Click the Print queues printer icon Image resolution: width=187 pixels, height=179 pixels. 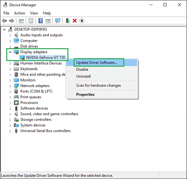16,97
